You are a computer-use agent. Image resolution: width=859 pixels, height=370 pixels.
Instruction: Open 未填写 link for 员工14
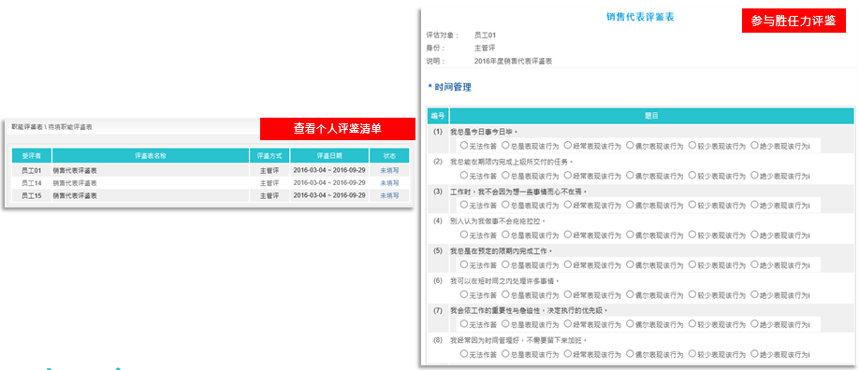point(389,183)
